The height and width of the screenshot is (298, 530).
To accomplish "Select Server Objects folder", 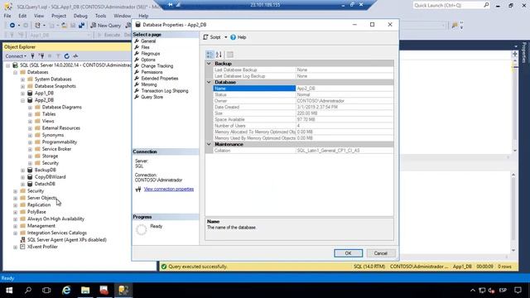I will coord(42,198).
